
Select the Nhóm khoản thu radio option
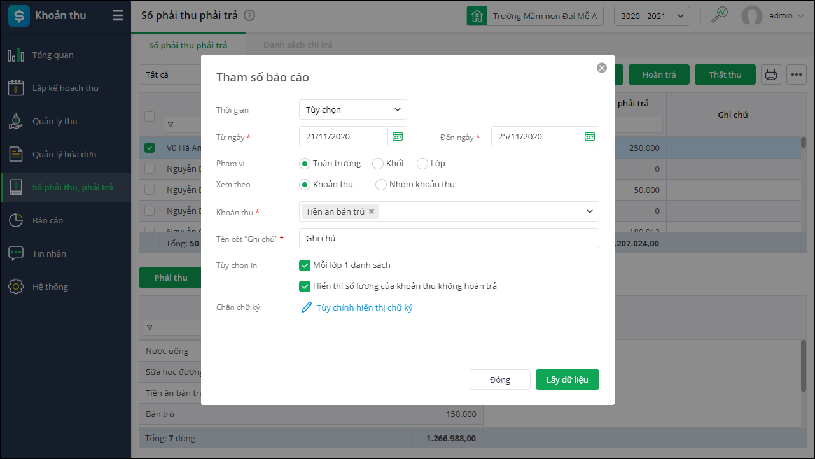[381, 185]
